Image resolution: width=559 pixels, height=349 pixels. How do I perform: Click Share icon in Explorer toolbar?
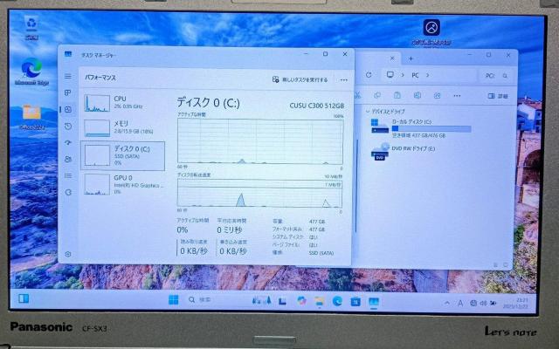coord(437,95)
